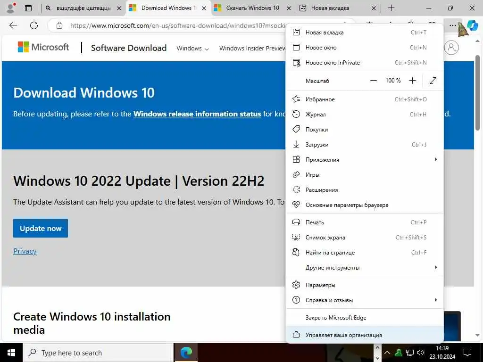Open the New tab menu entry

pos(365,33)
